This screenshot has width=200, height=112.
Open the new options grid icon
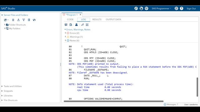[147, 8]
